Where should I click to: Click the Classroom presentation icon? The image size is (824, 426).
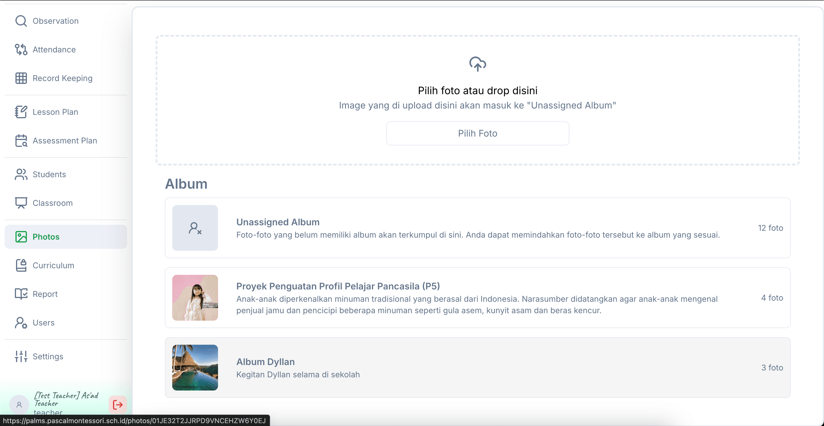click(21, 203)
